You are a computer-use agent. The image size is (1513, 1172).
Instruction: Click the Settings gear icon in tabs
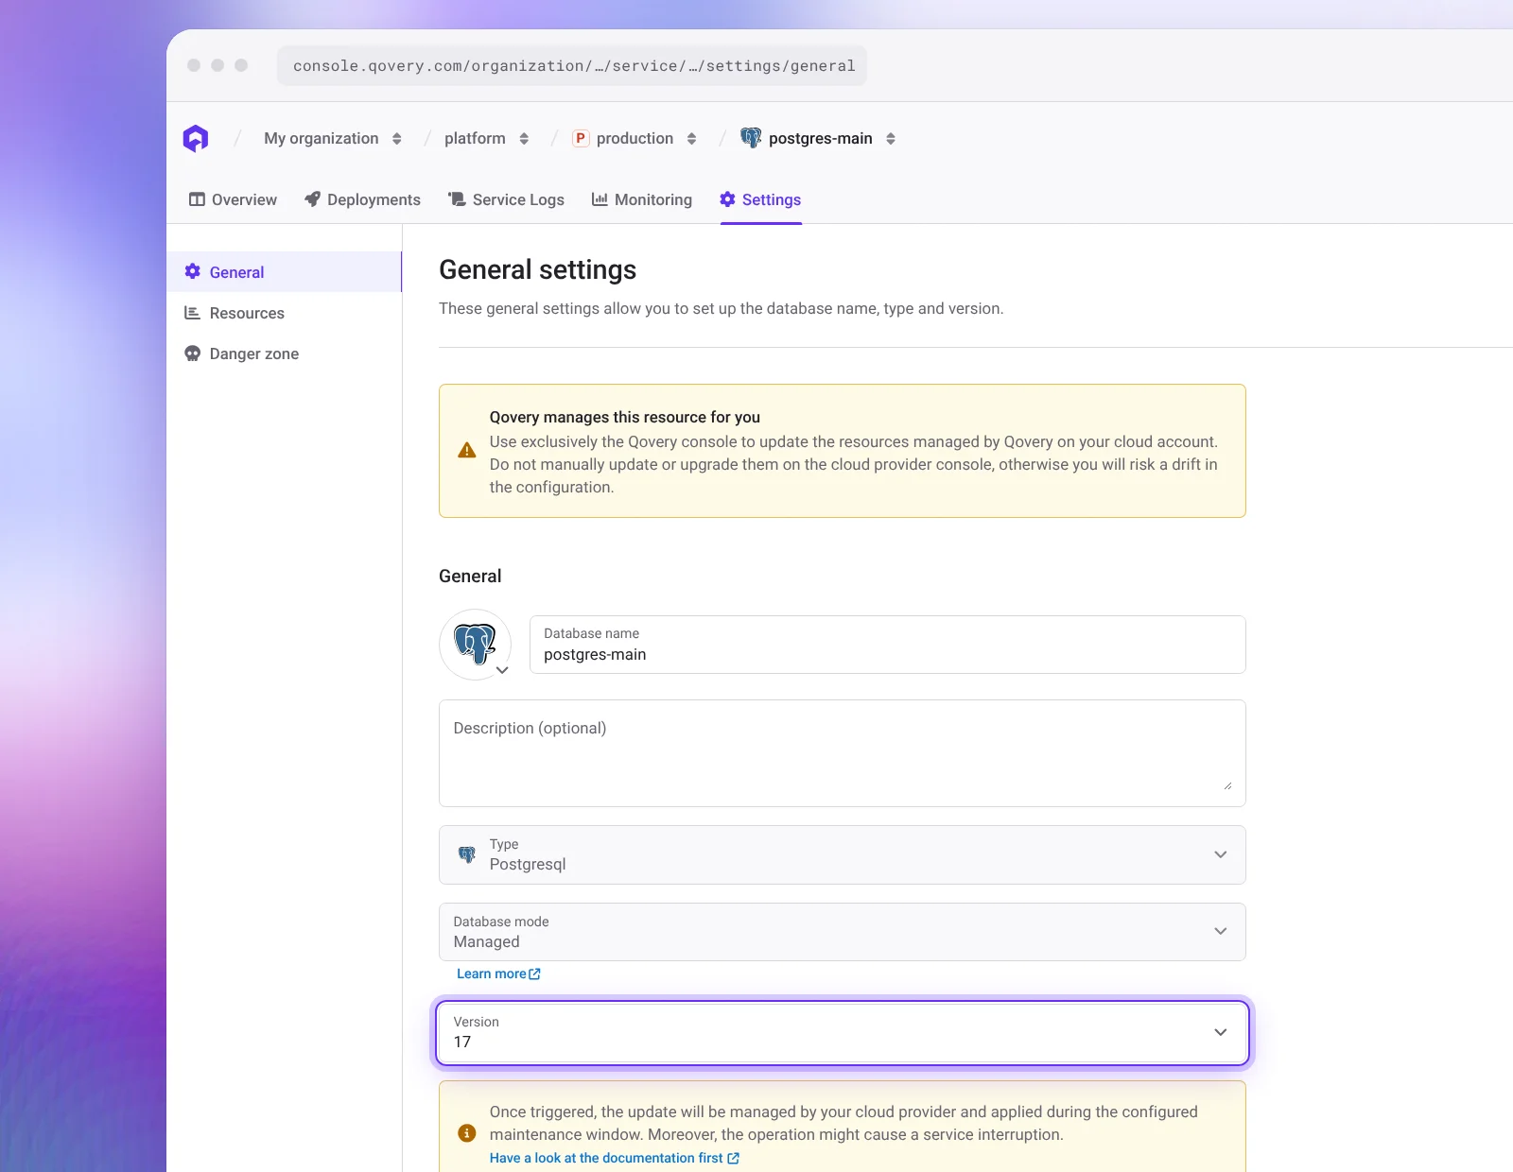(727, 198)
